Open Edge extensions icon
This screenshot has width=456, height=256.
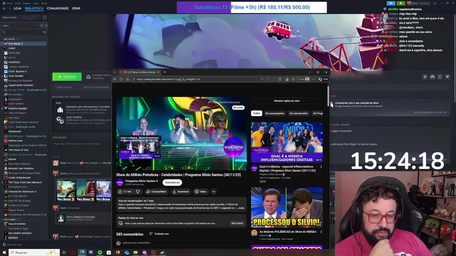coord(280,79)
